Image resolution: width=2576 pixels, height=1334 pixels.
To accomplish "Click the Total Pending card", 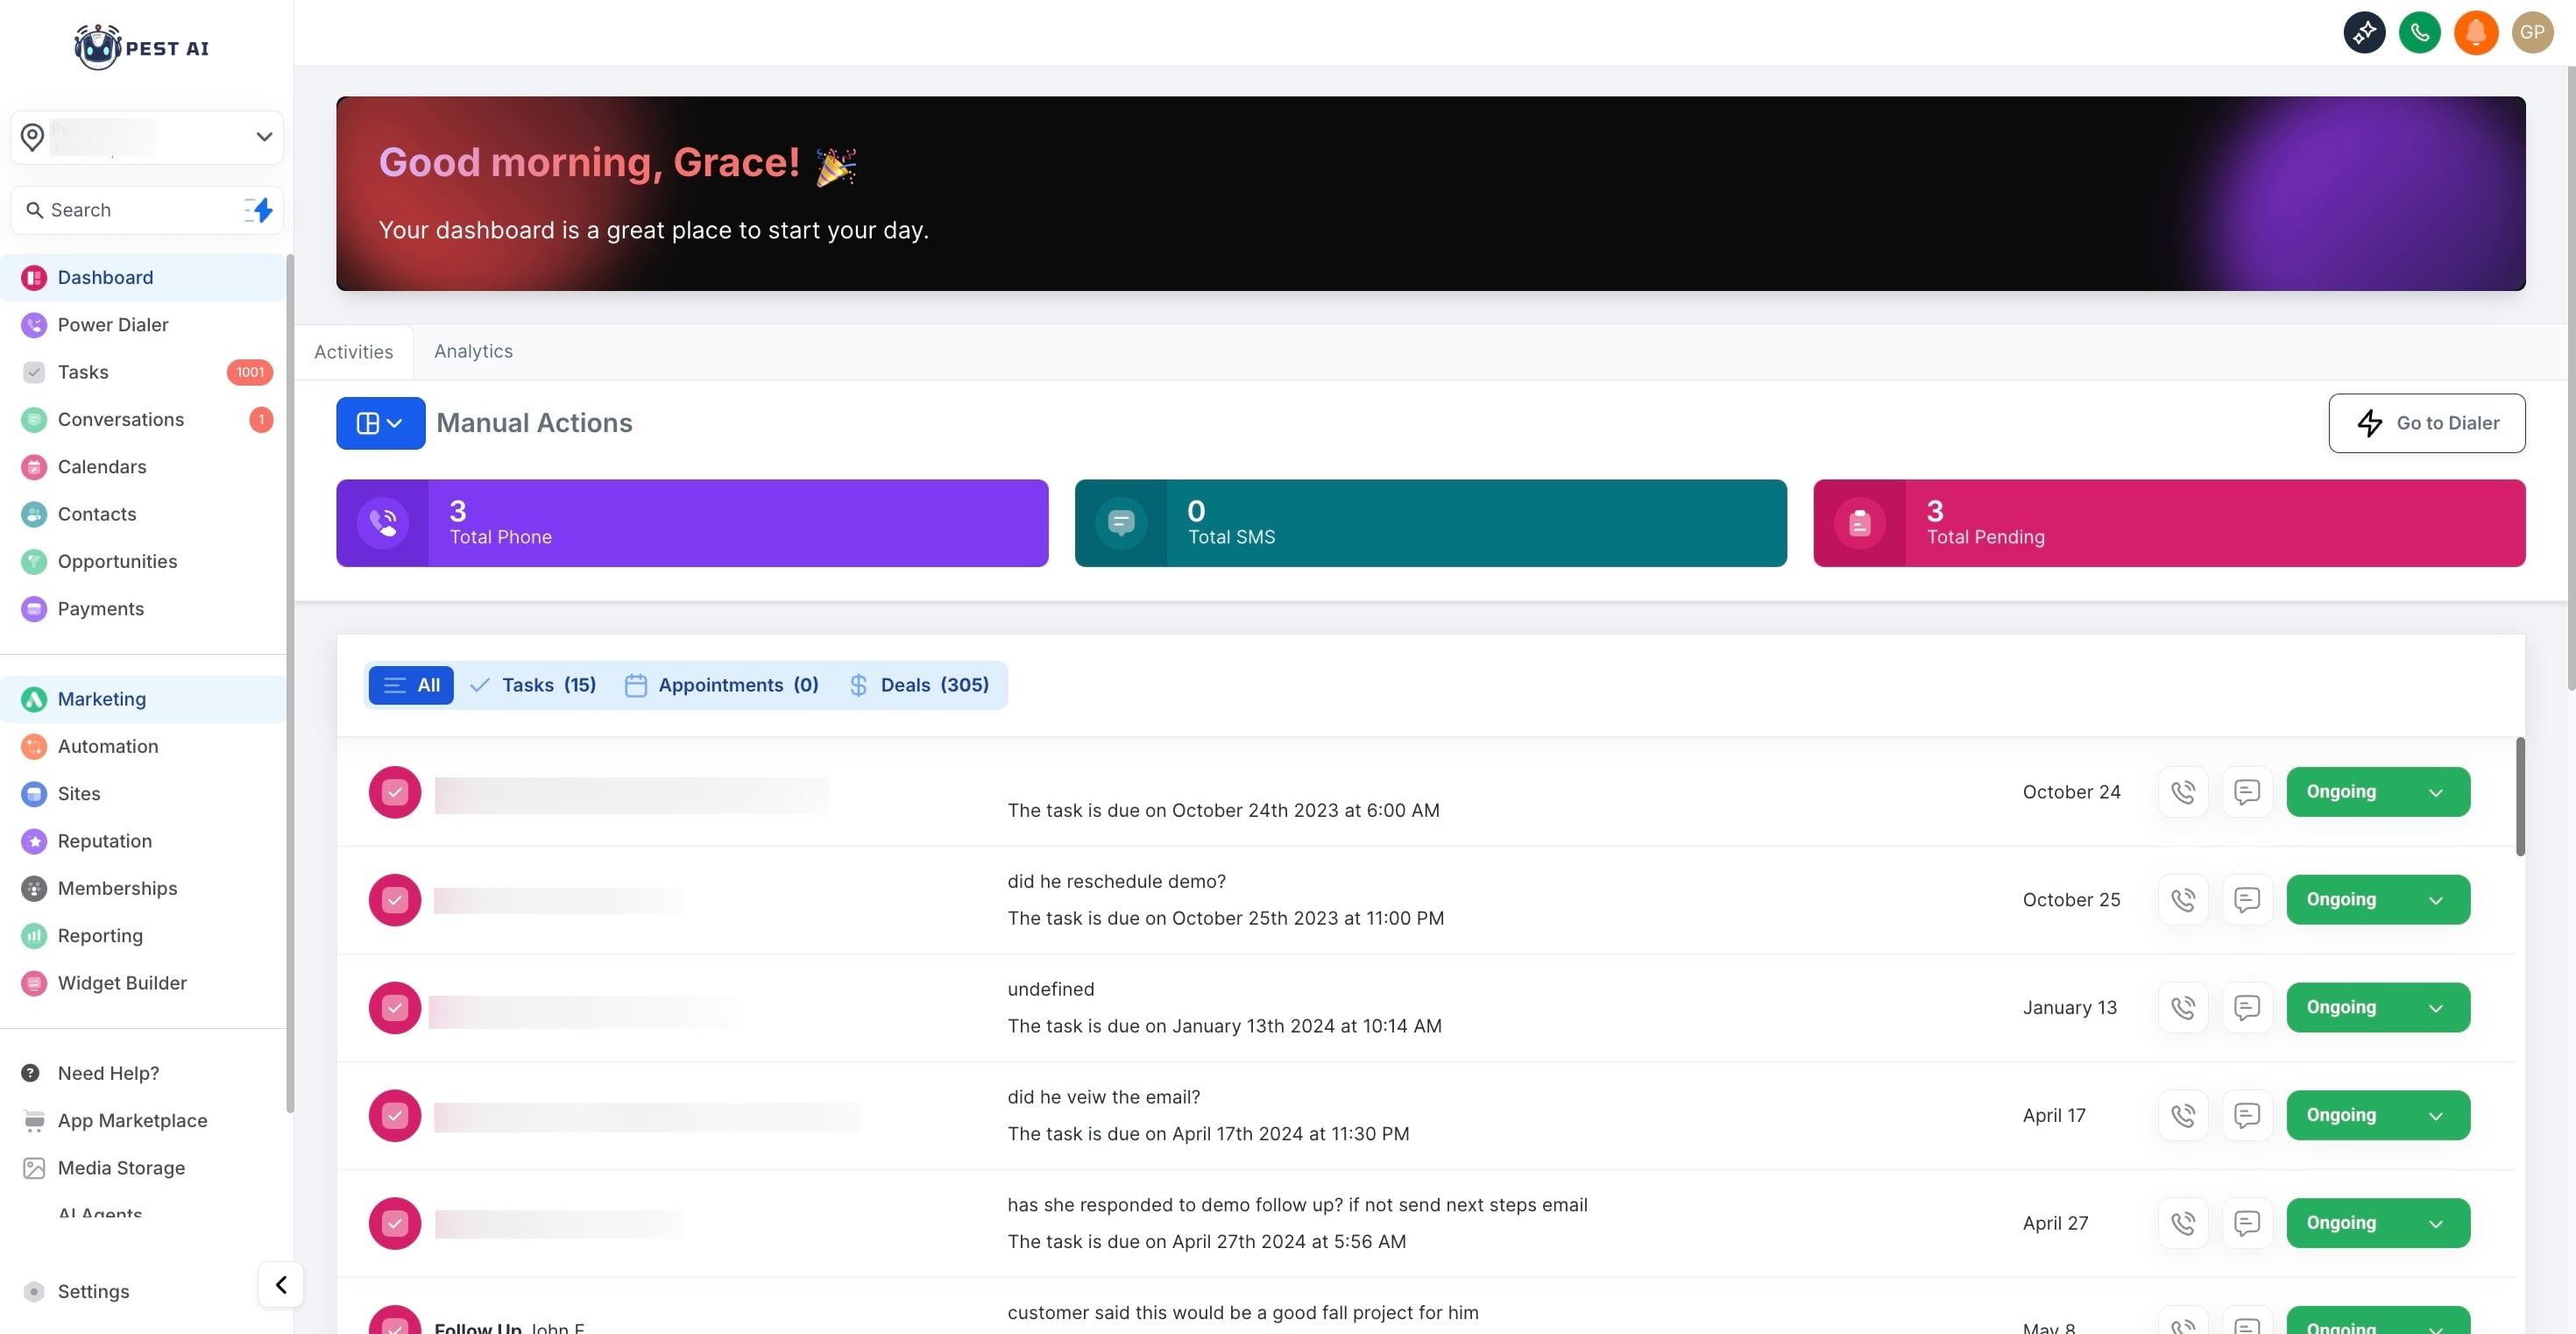I will (2169, 523).
